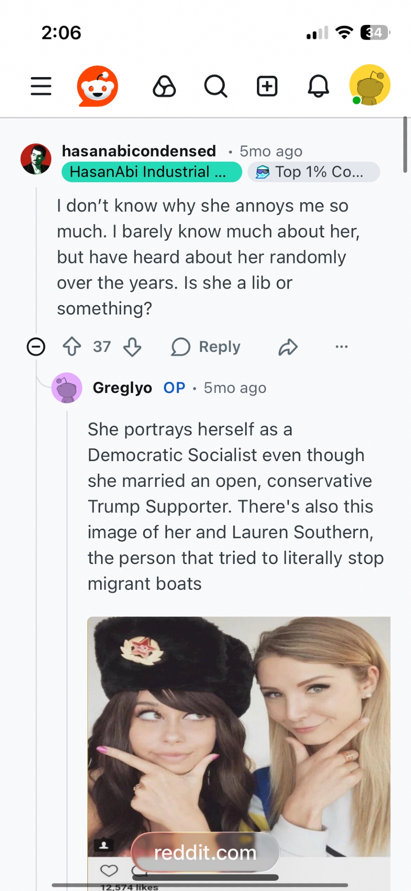Tap the create post plus icon

coord(267,86)
